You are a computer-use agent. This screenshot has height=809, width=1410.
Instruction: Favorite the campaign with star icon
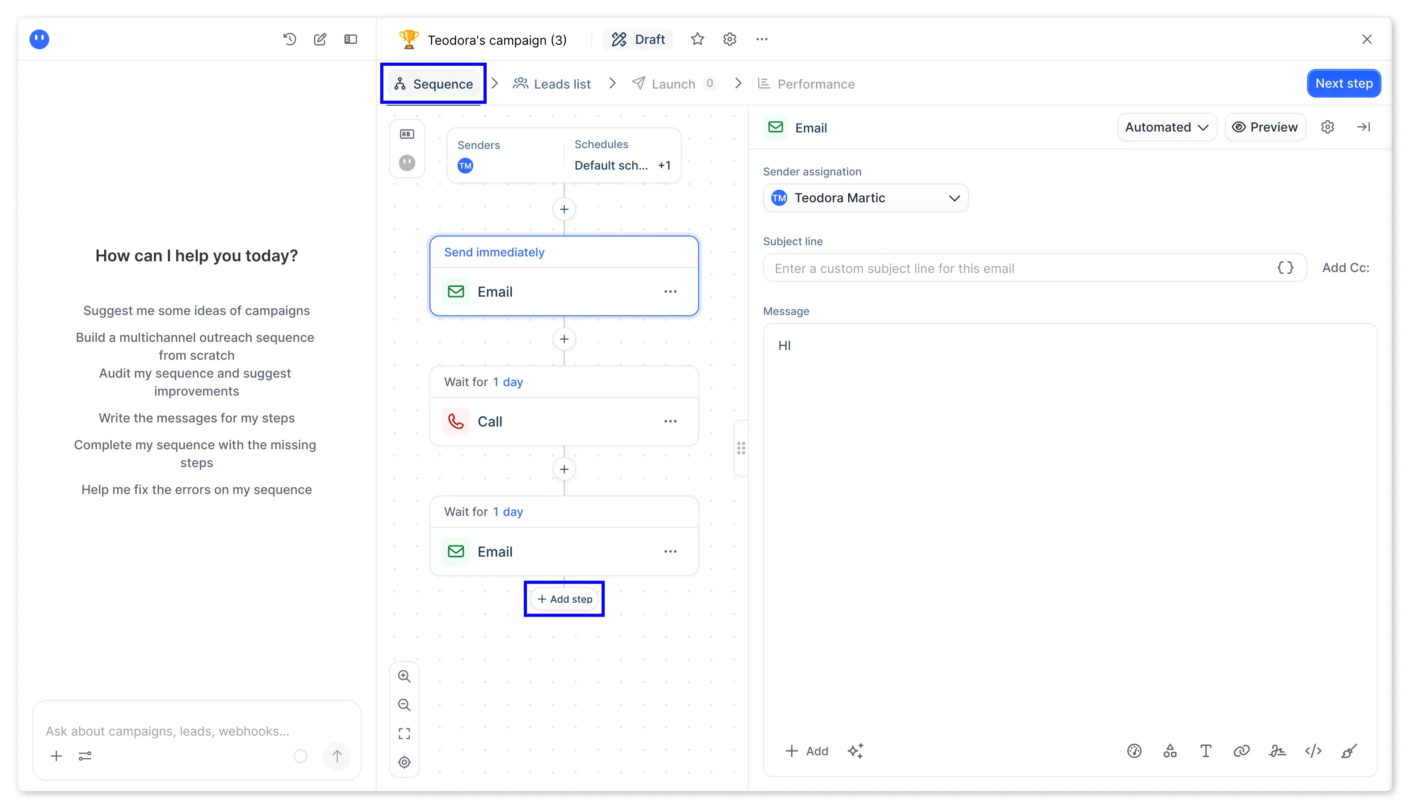[x=697, y=39]
